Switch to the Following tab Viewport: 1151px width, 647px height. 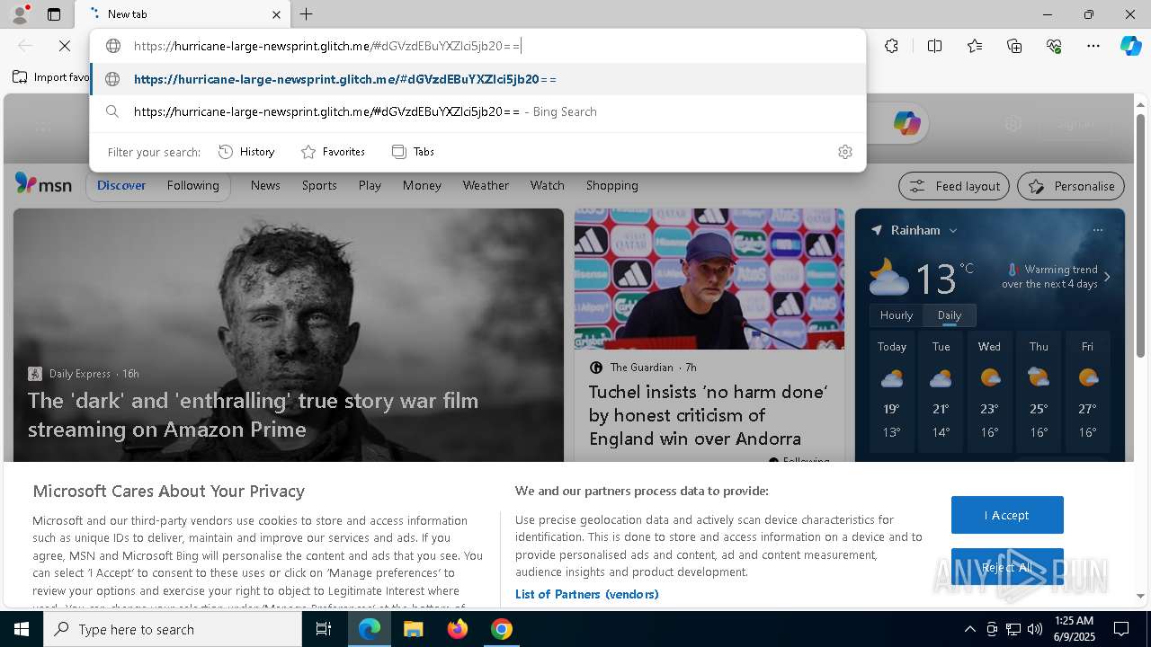[192, 185]
